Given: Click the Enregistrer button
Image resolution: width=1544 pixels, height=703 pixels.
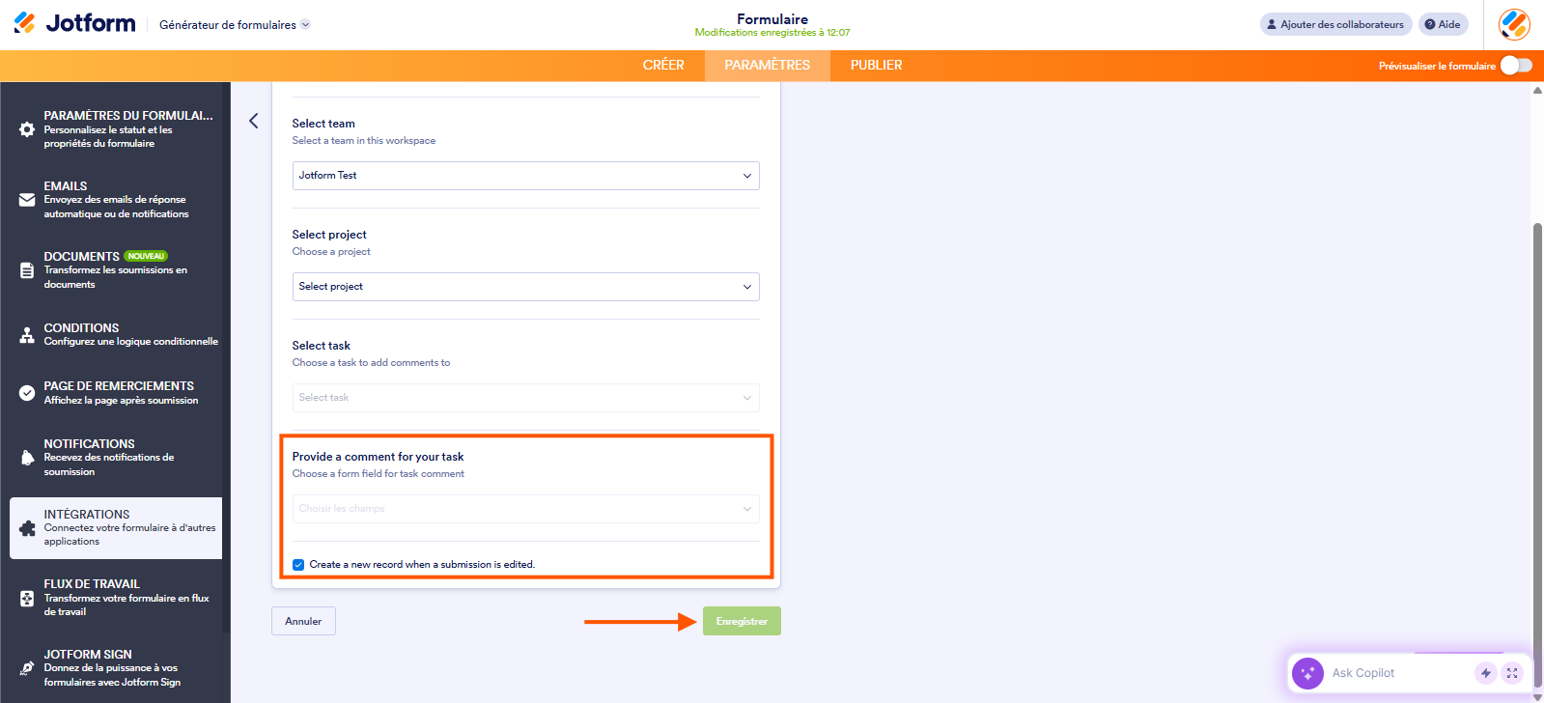Looking at the screenshot, I should pos(742,621).
